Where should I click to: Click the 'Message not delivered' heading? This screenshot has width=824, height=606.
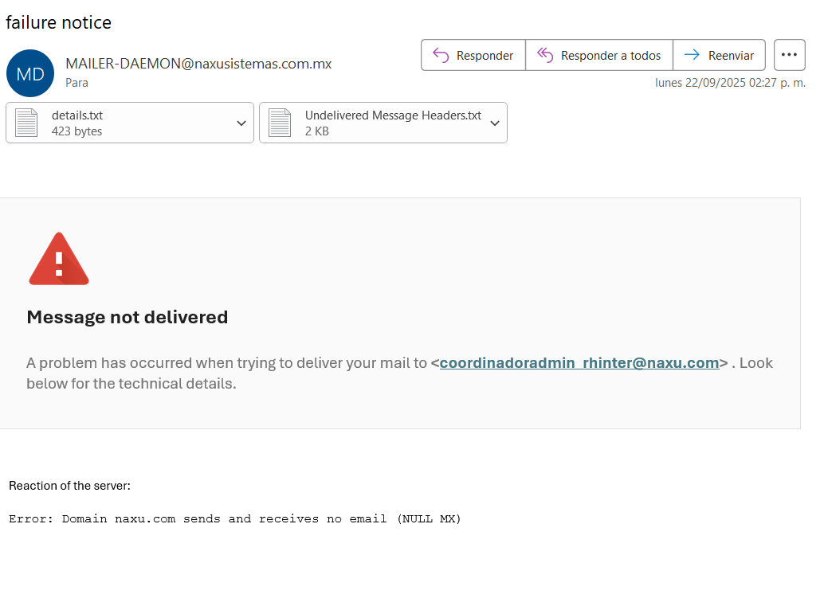click(x=128, y=317)
